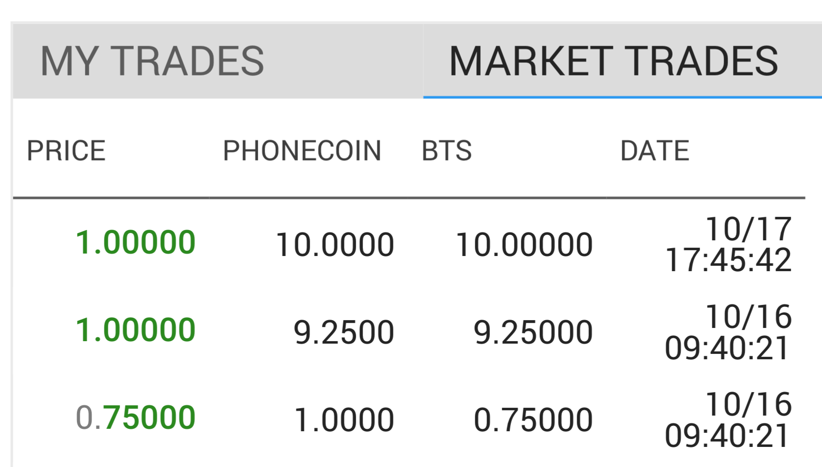This screenshot has width=822, height=467.
Task: Switch to the MY TRADES tab
Action: pyautogui.click(x=152, y=61)
